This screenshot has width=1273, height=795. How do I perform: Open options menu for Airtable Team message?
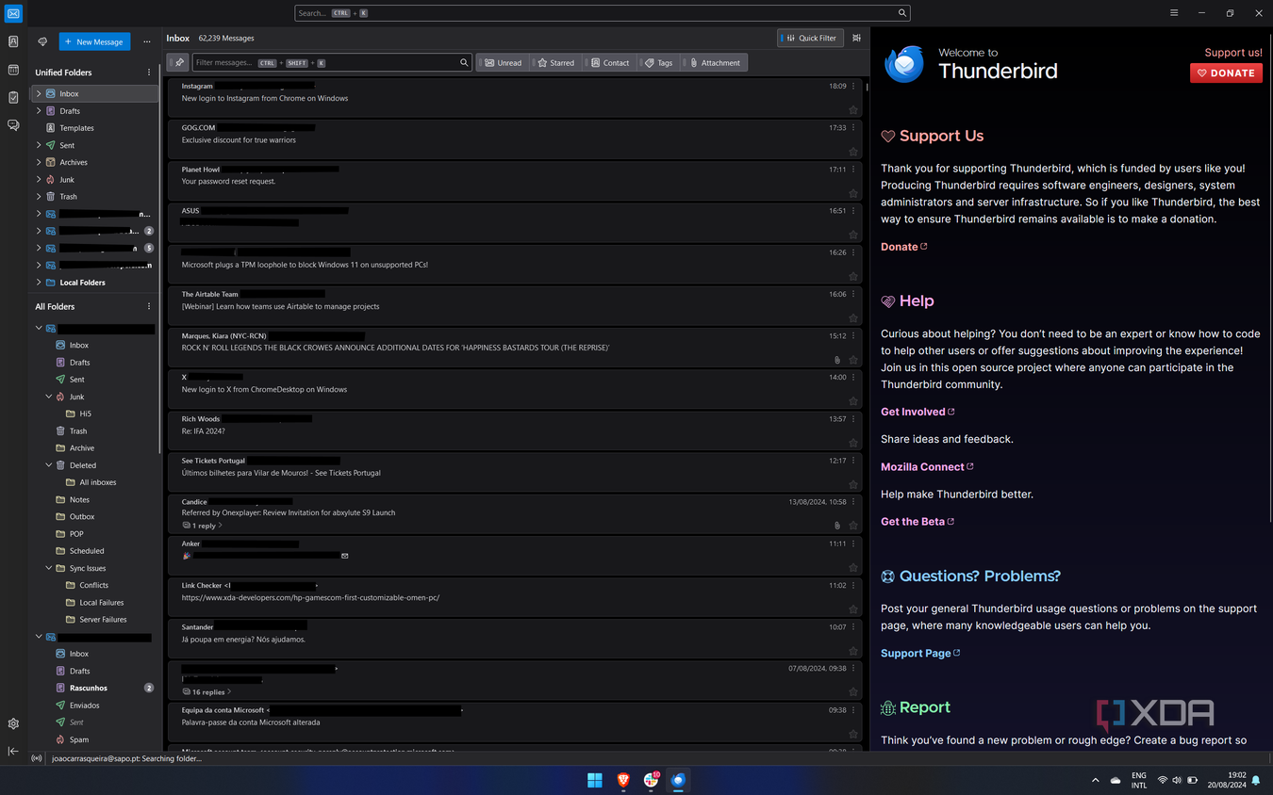click(x=854, y=294)
